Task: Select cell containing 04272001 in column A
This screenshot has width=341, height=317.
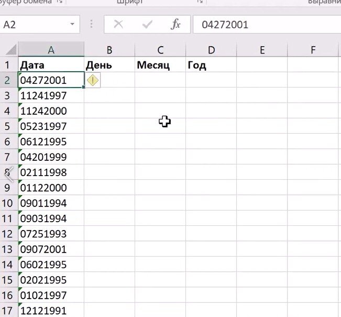Action: pos(51,80)
